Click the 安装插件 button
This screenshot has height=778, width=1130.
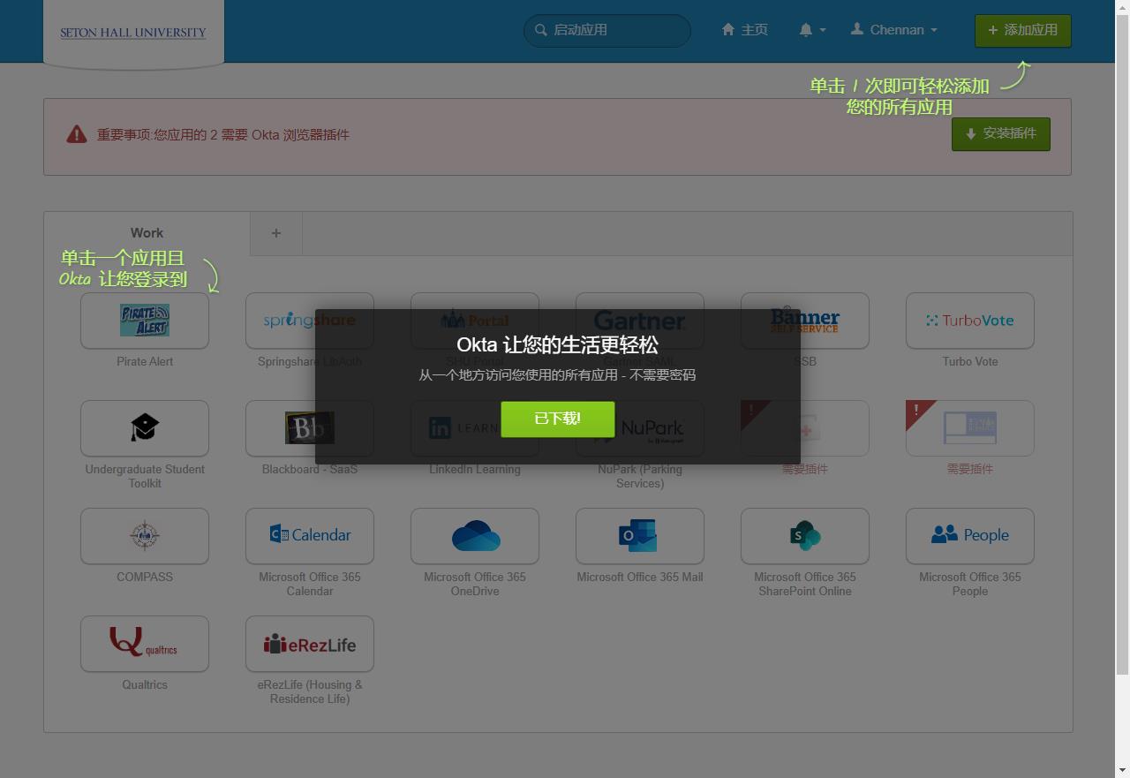[1001, 134]
